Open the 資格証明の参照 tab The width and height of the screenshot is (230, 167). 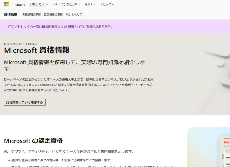coord(31,14)
